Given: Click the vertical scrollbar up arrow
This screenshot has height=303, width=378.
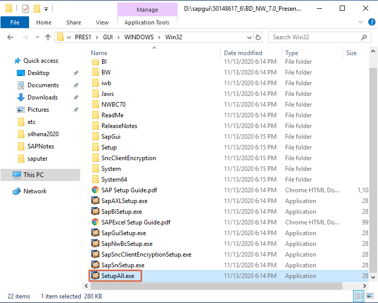Looking at the screenshot, I should (373, 51).
